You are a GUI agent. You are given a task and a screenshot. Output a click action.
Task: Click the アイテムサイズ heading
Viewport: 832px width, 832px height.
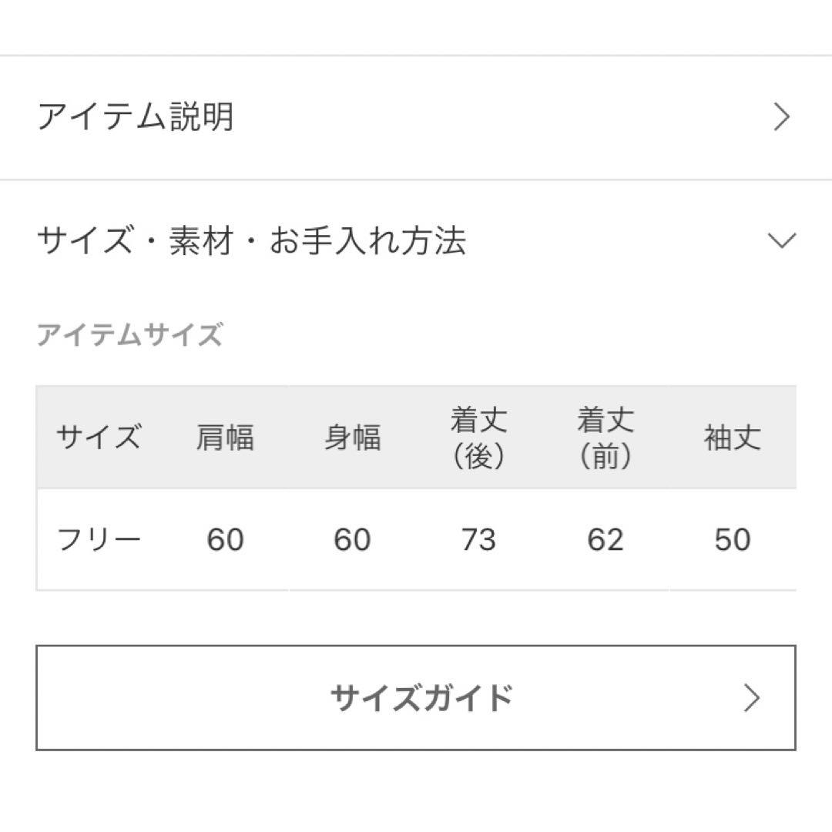(129, 335)
